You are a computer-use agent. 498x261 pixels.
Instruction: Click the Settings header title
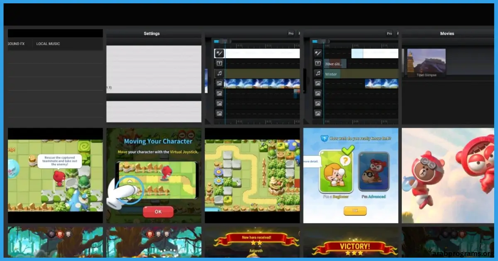pyautogui.click(x=152, y=34)
